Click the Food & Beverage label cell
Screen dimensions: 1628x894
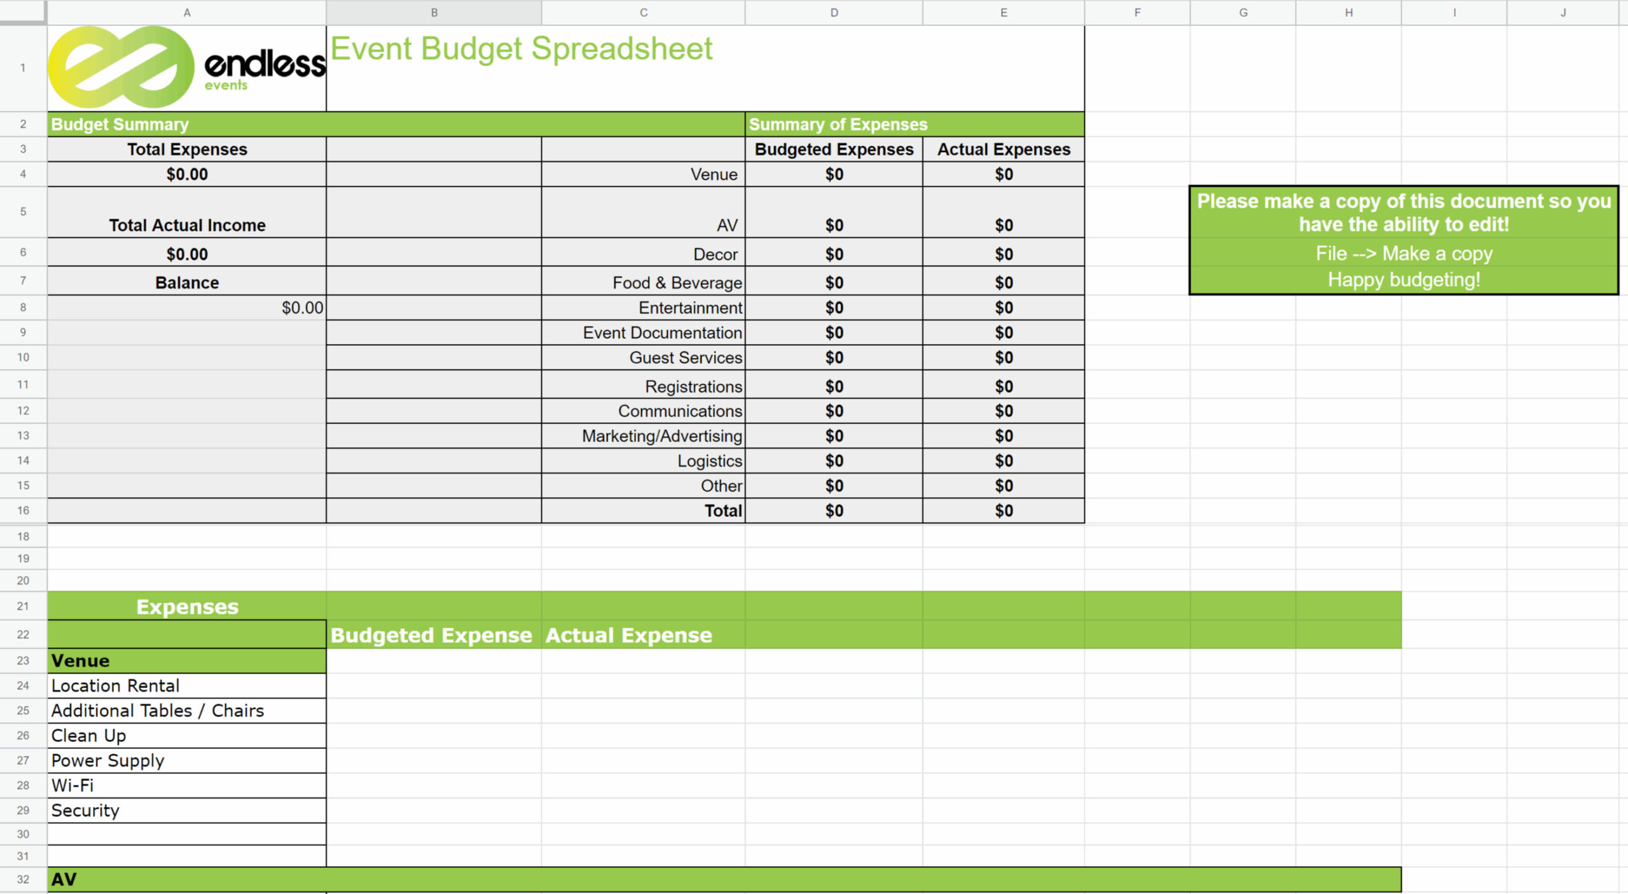coord(677,282)
